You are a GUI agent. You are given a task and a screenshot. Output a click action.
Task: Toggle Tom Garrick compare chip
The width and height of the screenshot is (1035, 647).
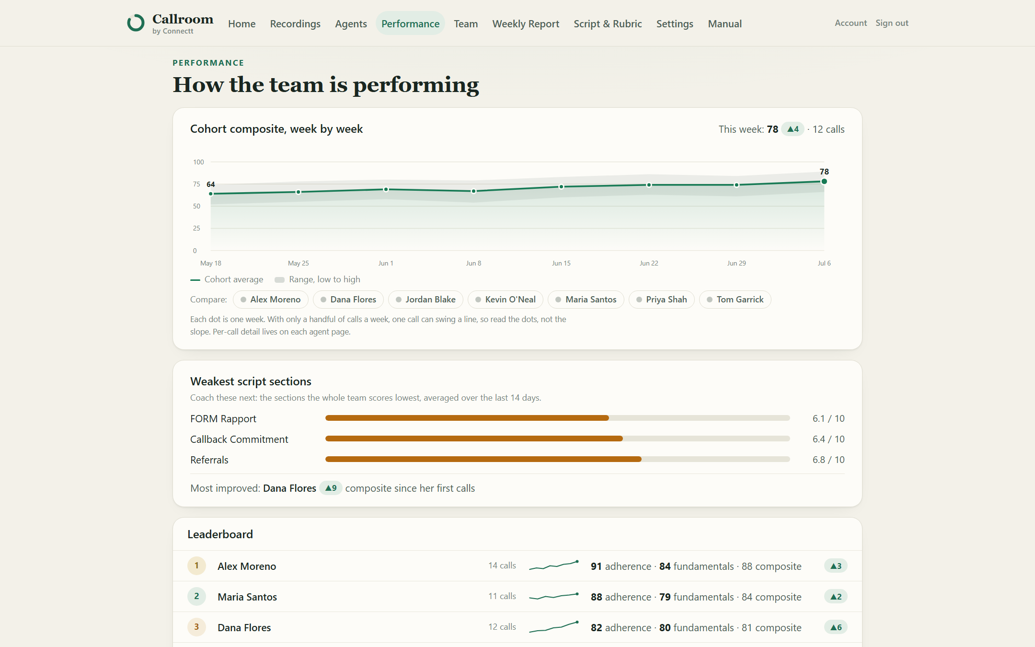click(735, 300)
